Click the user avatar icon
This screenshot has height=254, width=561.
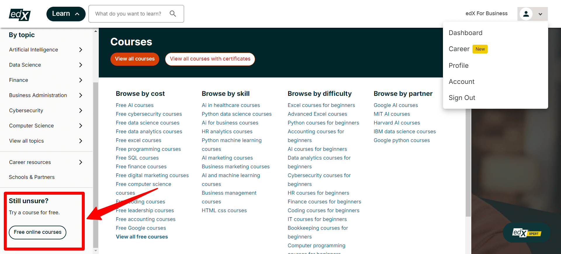526,14
